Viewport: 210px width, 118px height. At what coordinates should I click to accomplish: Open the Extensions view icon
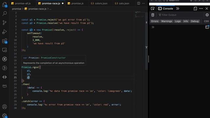(x=5, y=41)
